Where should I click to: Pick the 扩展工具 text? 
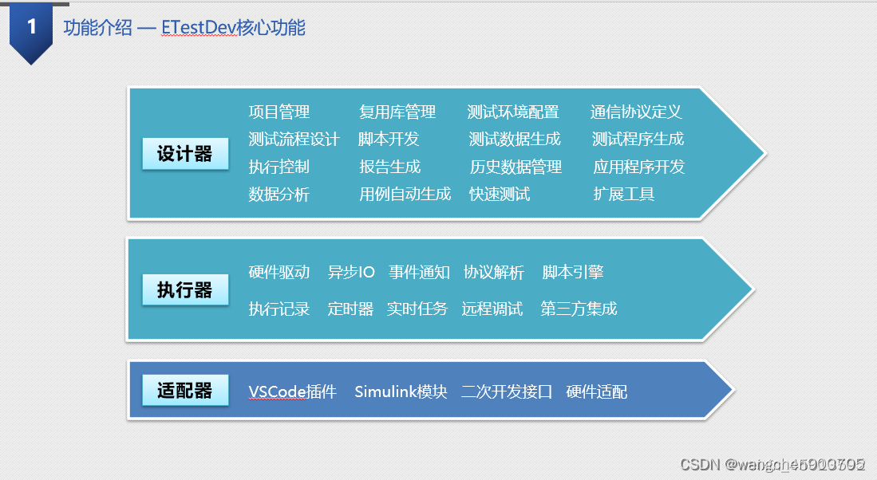click(623, 194)
